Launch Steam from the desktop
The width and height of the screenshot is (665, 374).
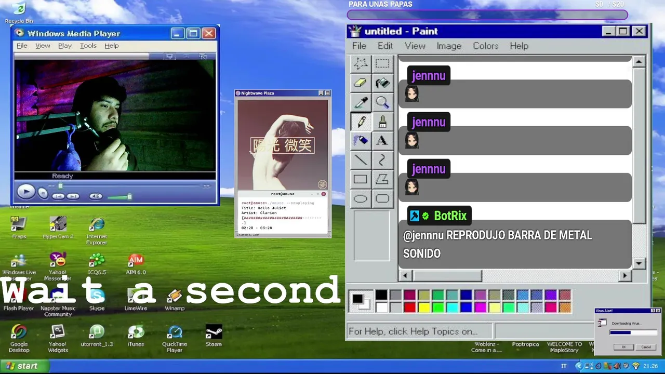214,336
